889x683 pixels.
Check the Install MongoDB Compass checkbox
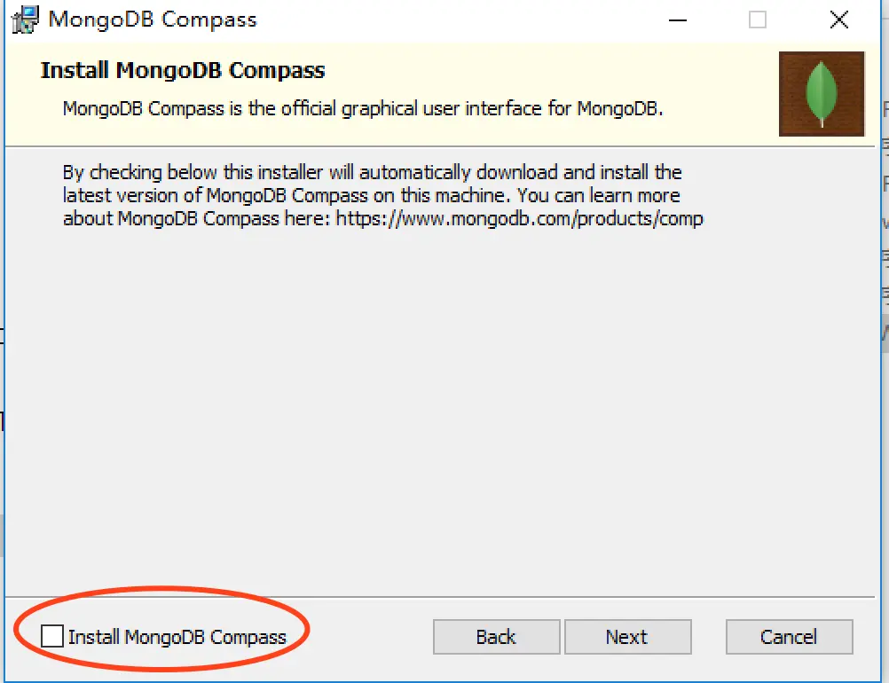coord(52,636)
